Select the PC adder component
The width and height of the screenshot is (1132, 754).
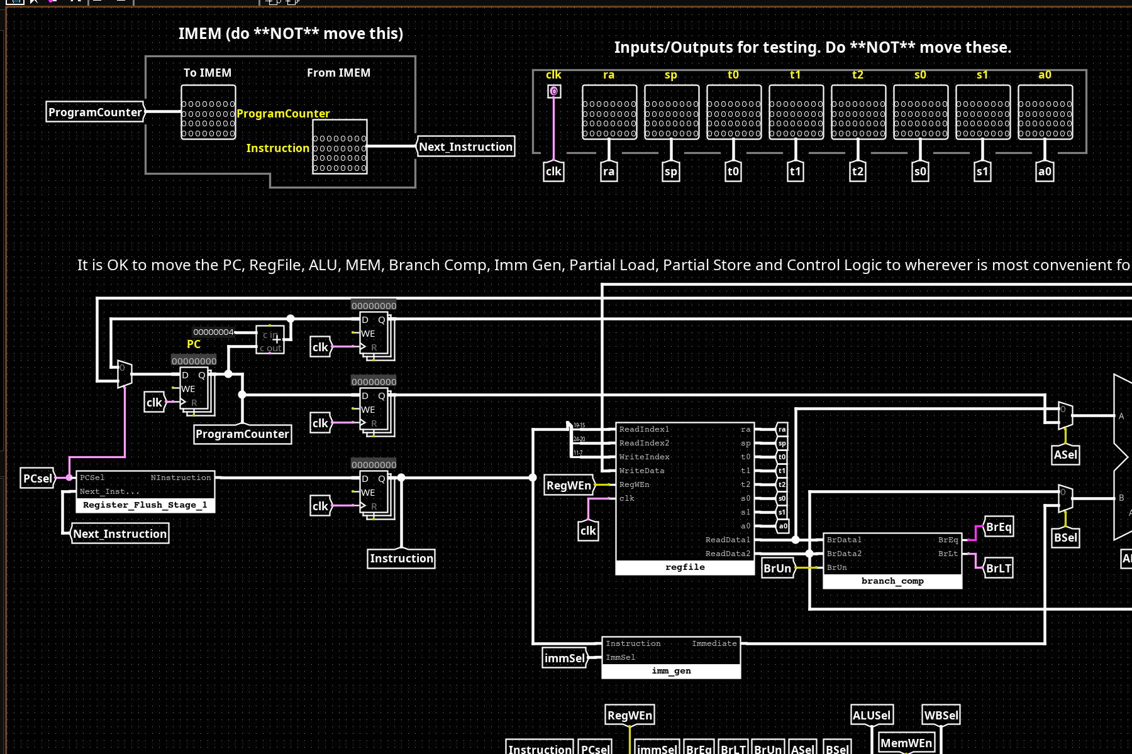[x=270, y=340]
